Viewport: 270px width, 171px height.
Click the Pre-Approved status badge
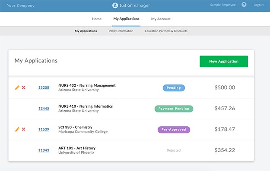click(x=174, y=130)
